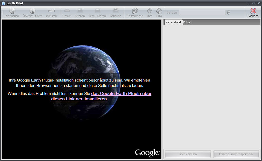Click the go icon next to Gehe zu
Viewport: 262px width, 161px height.
tap(229, 13)
